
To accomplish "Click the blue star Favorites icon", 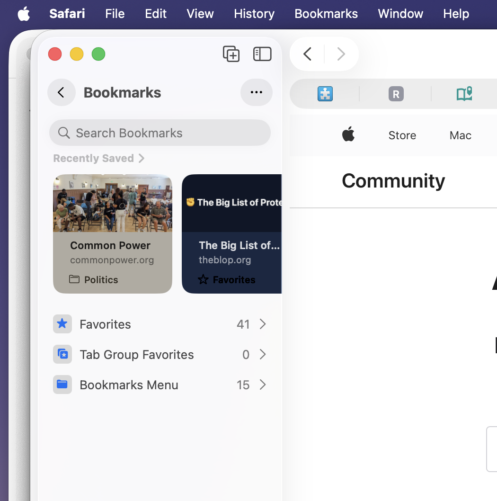I will point(62,324).
